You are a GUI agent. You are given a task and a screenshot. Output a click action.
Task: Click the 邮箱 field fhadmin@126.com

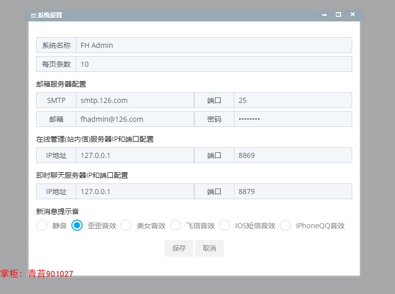click(135, 119)
